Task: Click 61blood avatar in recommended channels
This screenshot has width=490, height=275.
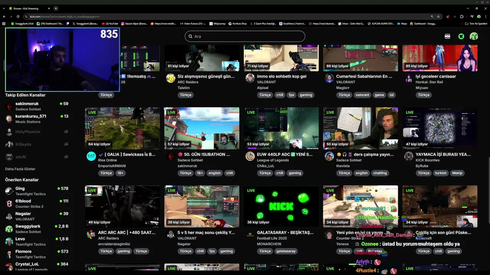Action: pyautogui.click(x=9, y=204)
